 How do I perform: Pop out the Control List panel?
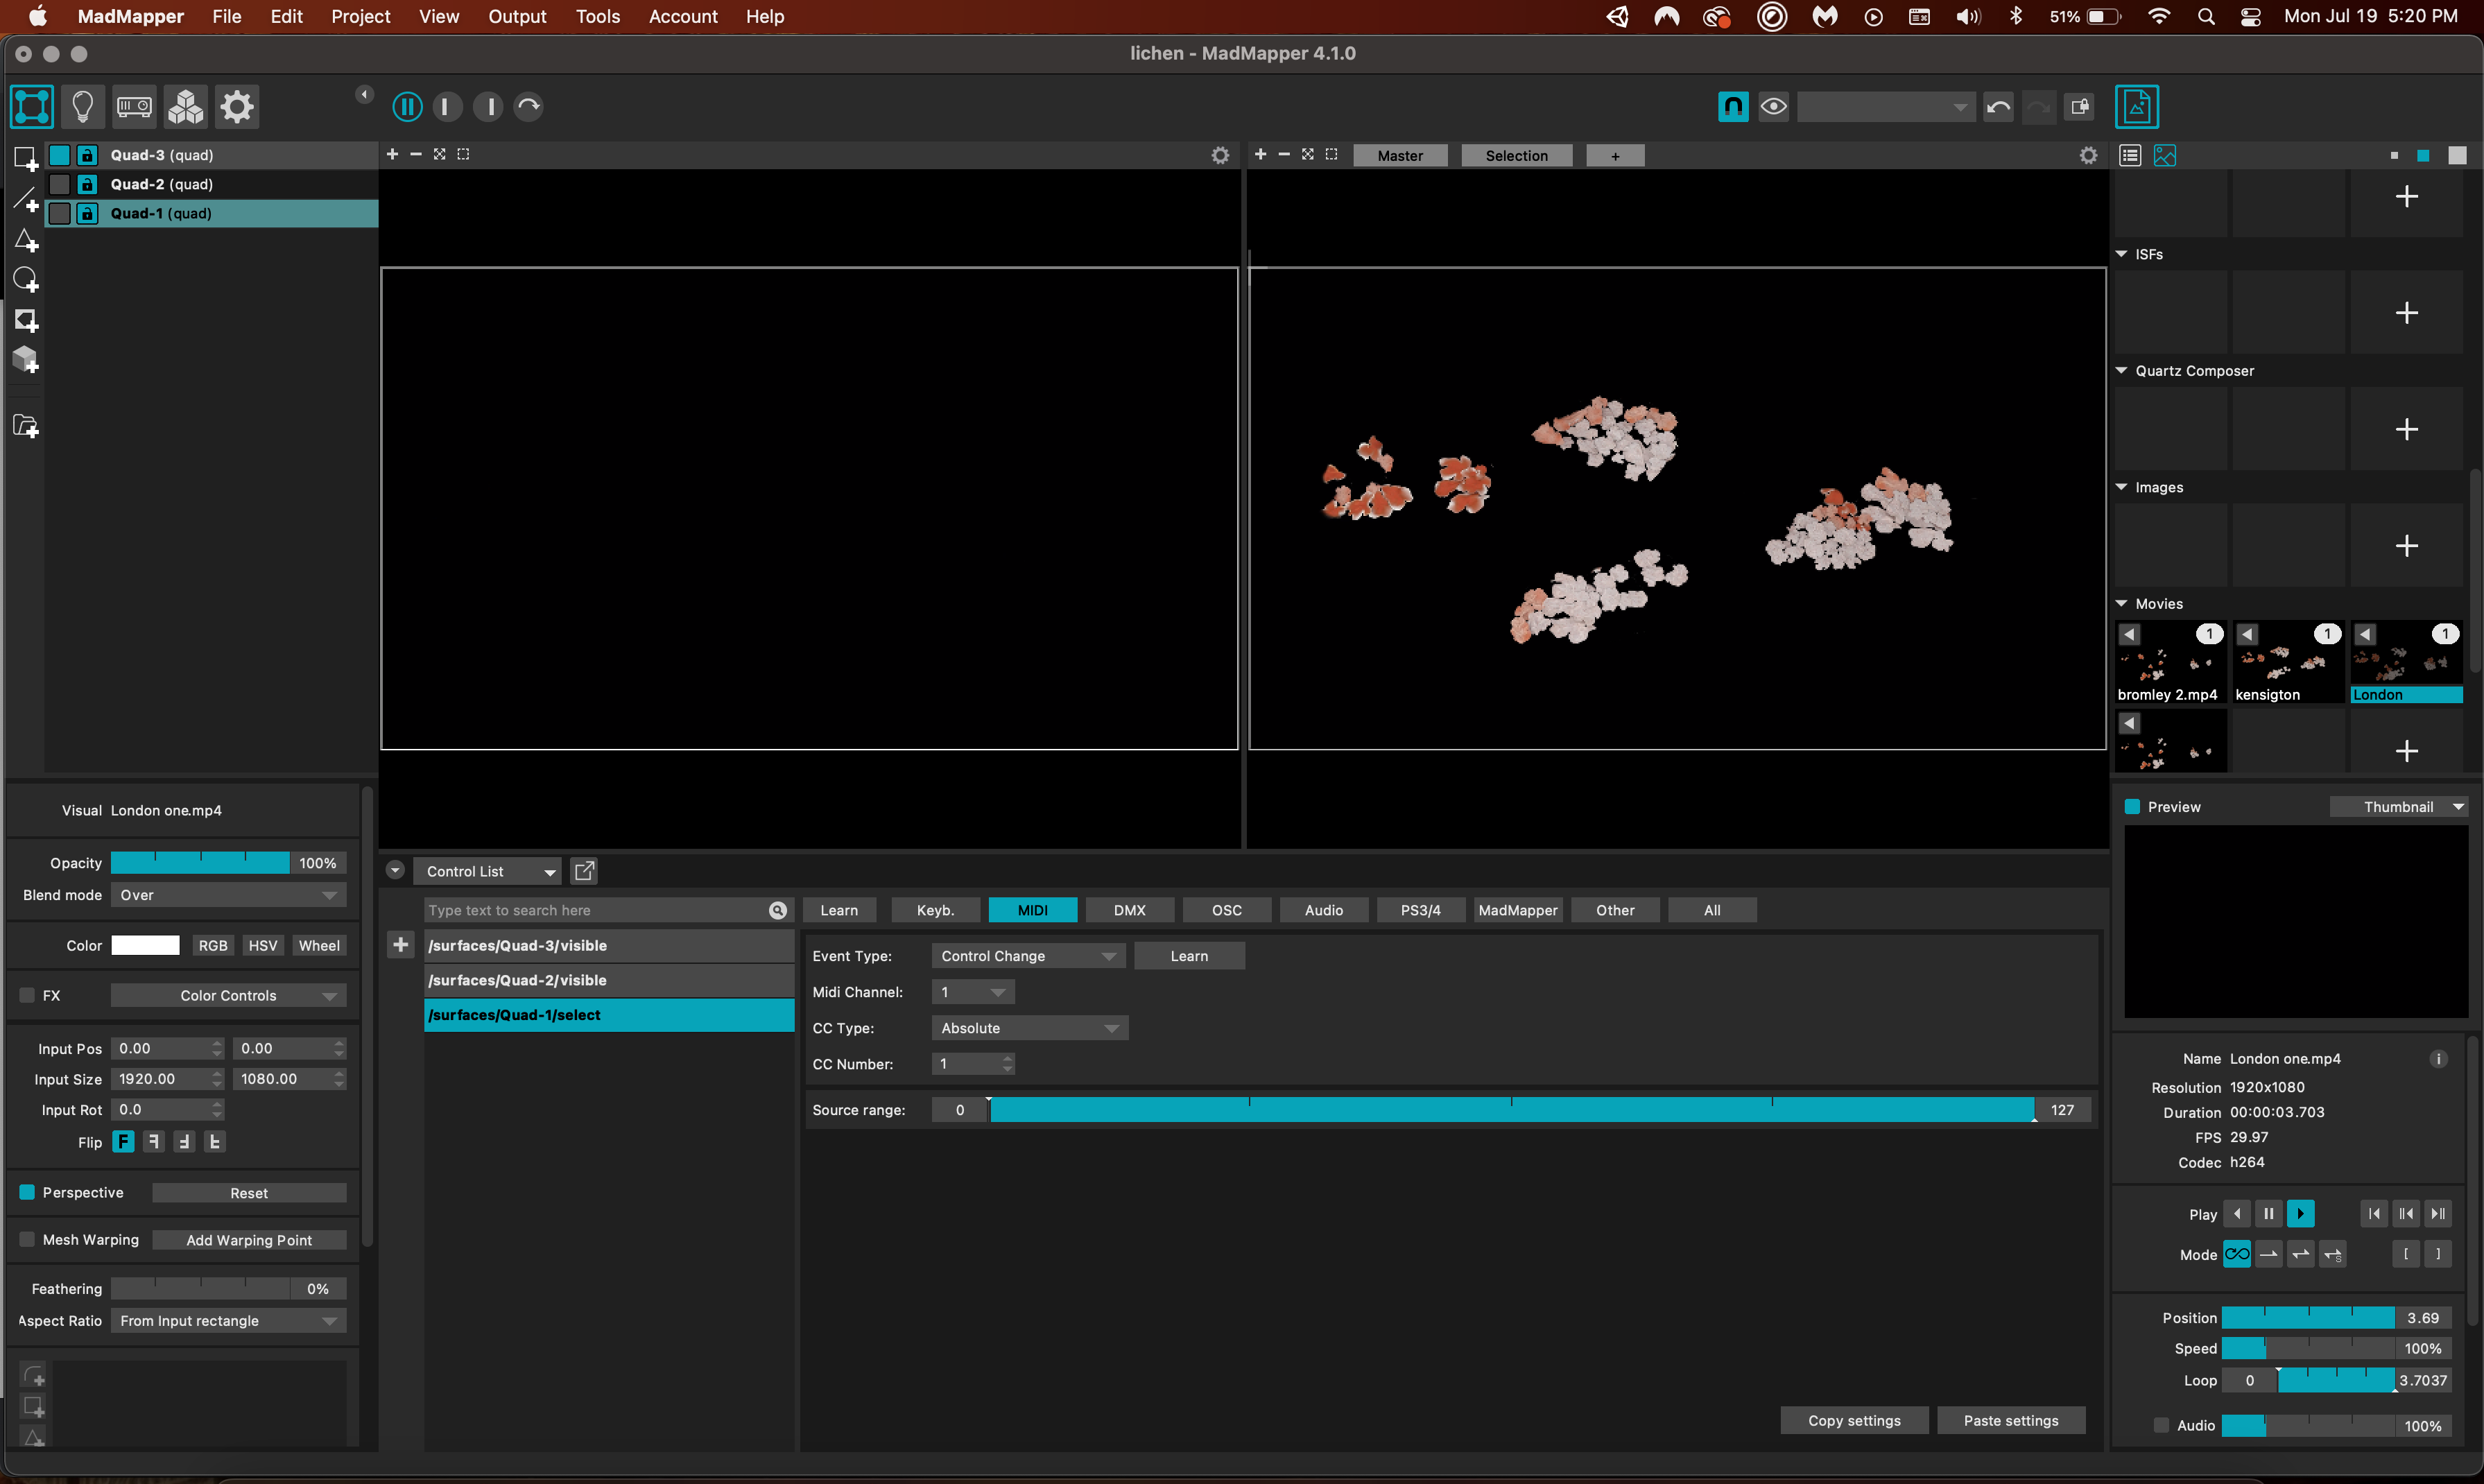point(584,871)
